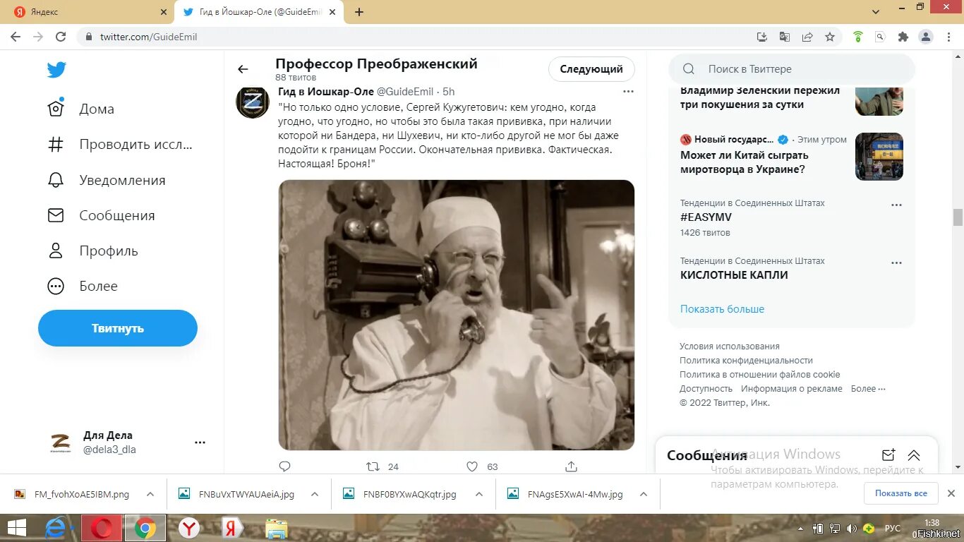Open Windows Start button
964x542 pixels.
[x=16, y=528]
